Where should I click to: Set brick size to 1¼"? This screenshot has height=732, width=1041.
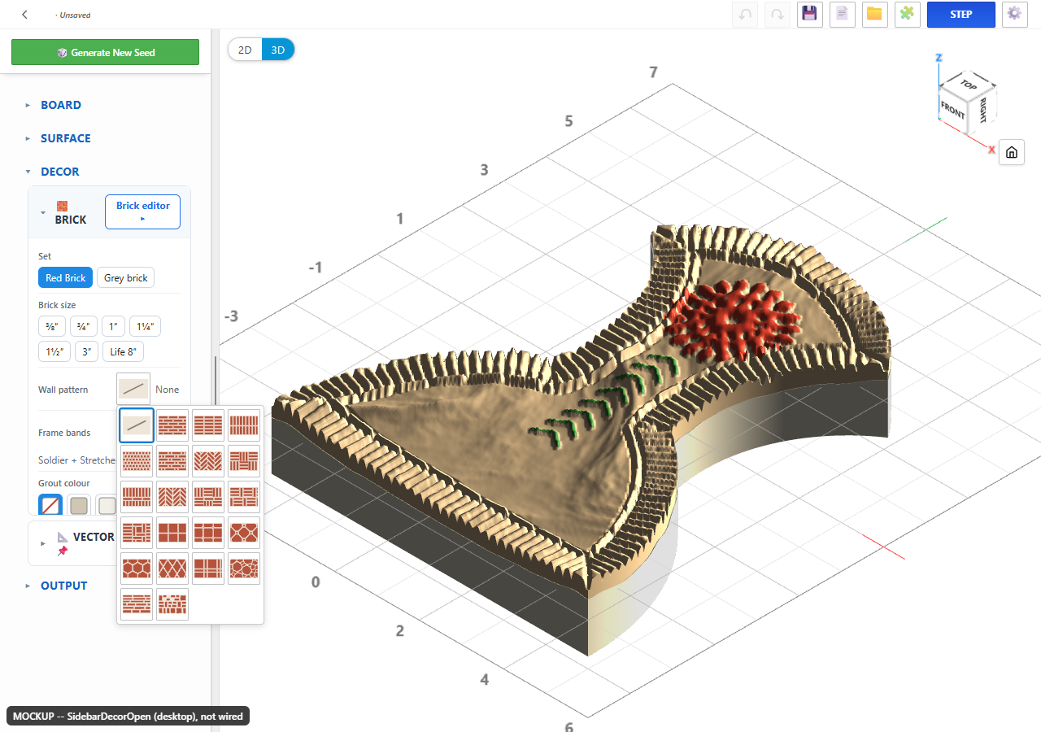coord(146,327)
